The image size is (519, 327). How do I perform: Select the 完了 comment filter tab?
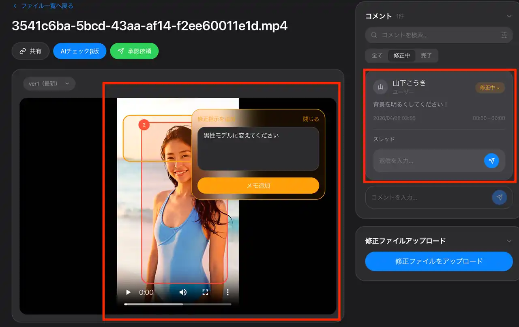coord(427,56)
